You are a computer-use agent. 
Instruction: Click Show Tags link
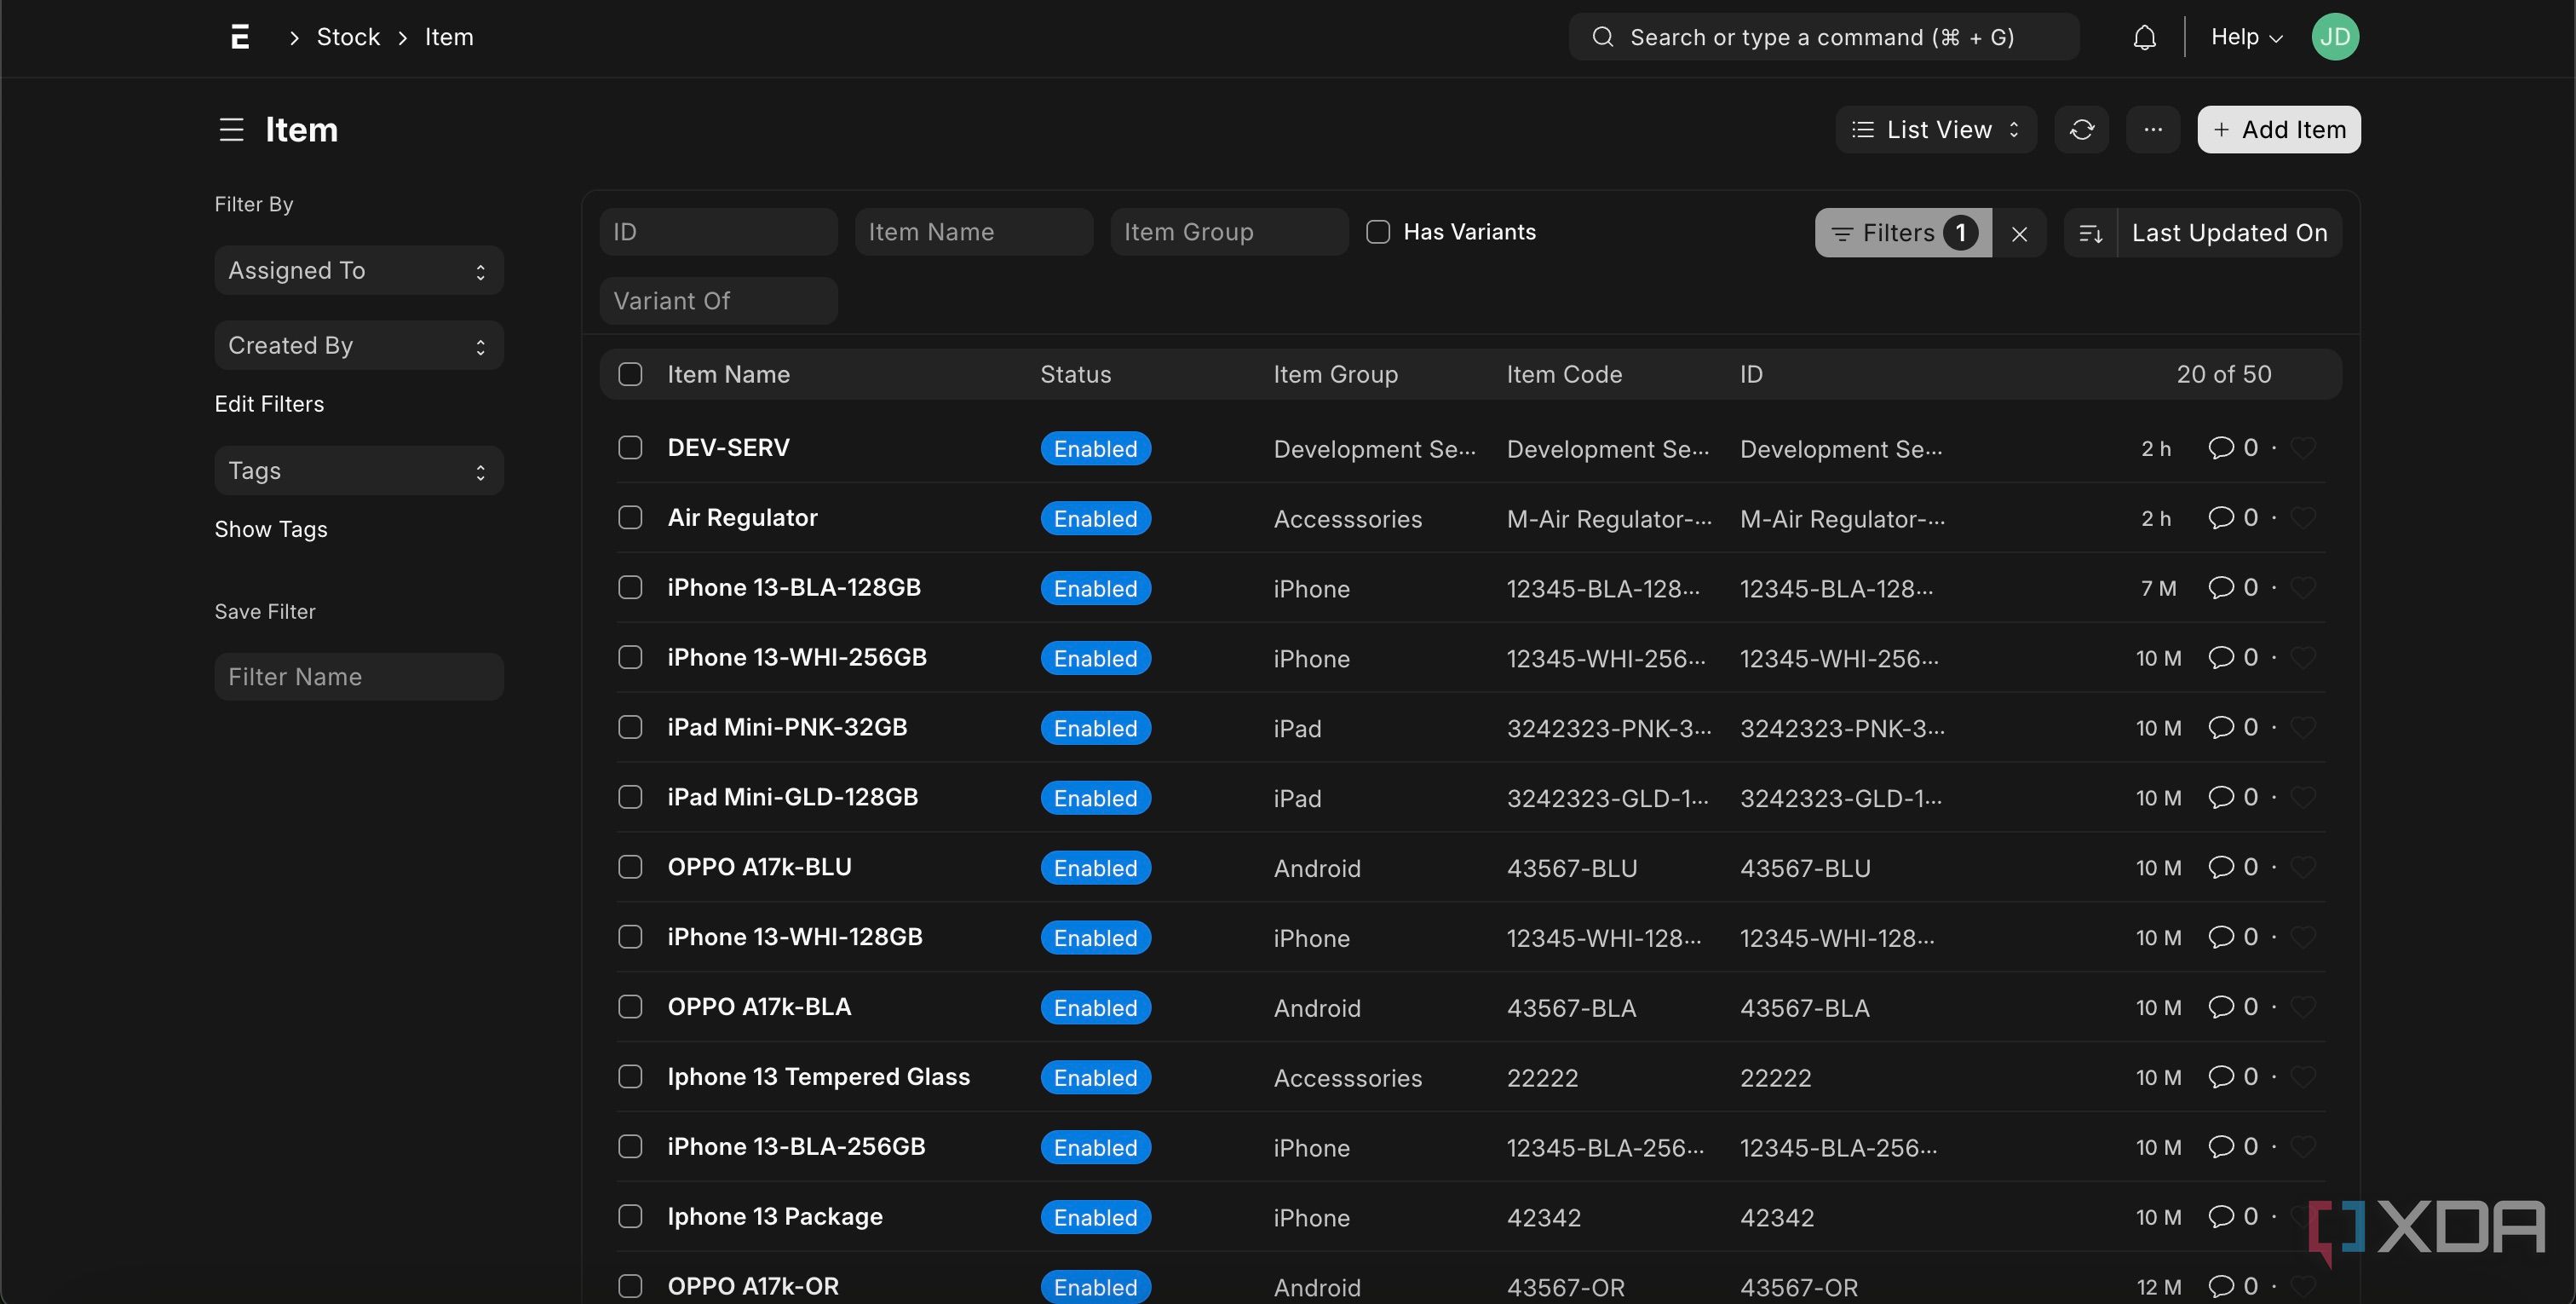point(271,529)
